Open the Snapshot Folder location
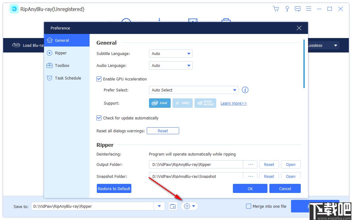The image size is (352, 220). 291,176
